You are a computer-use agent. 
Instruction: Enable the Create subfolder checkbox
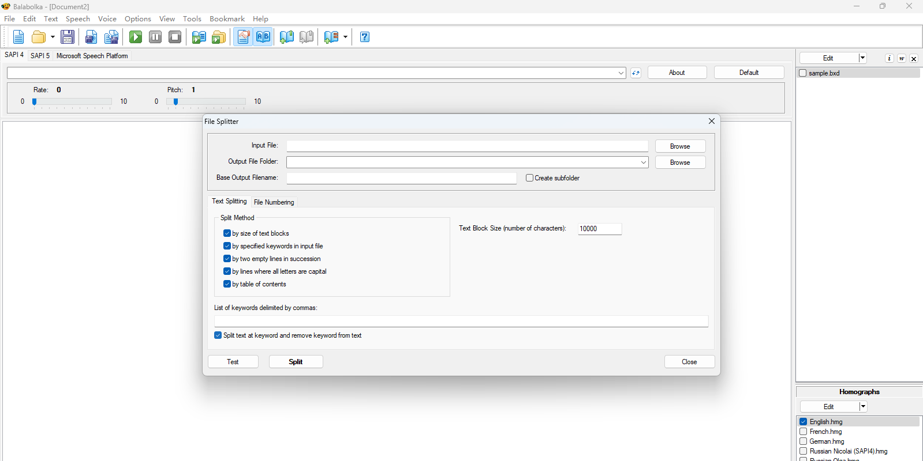pos(529,178)
